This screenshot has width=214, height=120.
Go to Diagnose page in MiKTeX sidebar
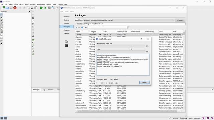pyautogui.click(x=67, y=30)
